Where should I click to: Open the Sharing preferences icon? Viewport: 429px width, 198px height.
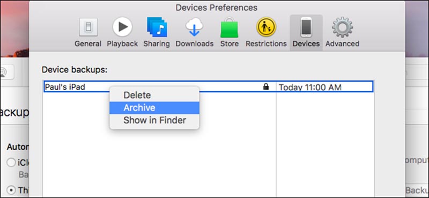click(x=157, y=27)
